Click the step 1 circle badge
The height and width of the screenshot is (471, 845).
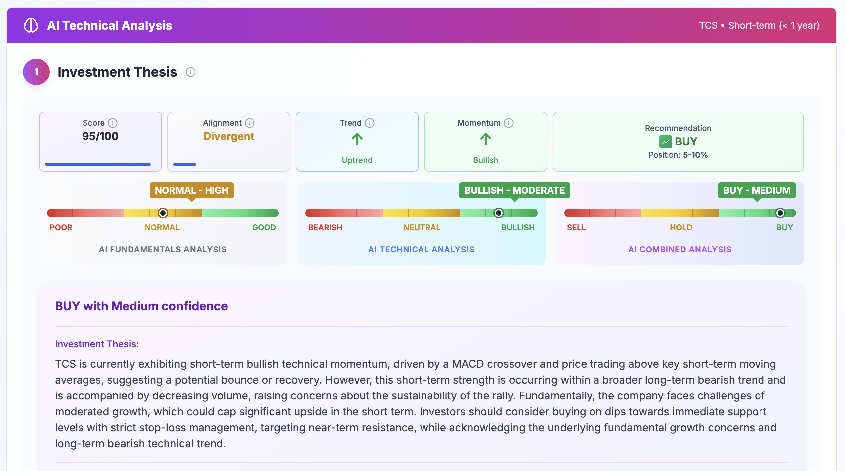[36, 72]
